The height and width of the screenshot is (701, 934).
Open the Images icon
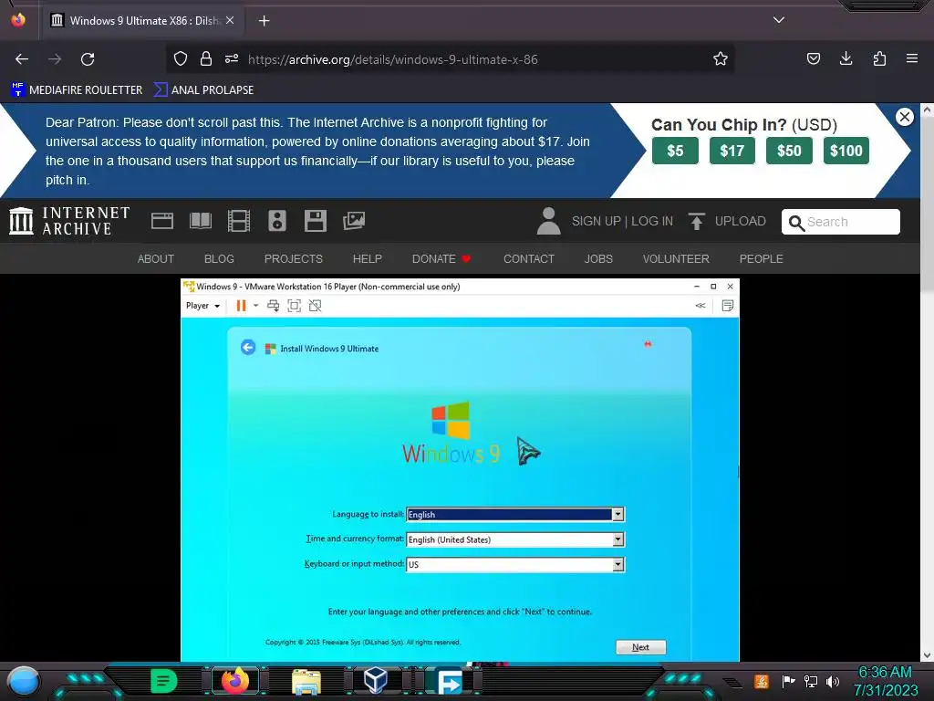(x=354, y=221)
